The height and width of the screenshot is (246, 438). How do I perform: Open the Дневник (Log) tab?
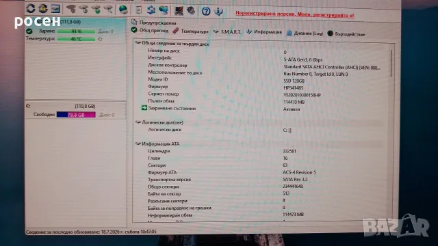(x=305, y=33)
